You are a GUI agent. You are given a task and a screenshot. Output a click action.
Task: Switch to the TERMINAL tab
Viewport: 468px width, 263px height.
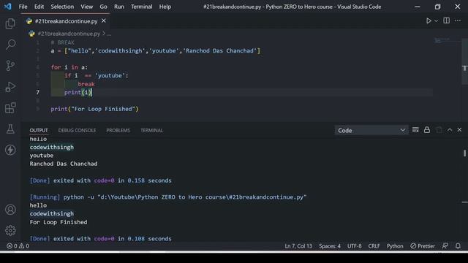[x=151, y=130]
